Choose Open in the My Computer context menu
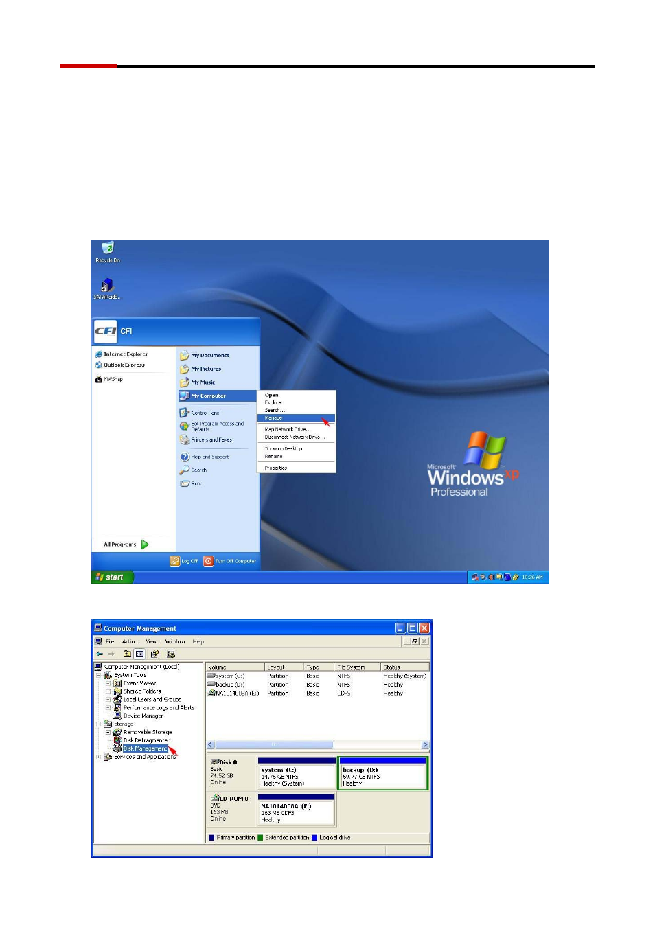 tap(272, 395)
